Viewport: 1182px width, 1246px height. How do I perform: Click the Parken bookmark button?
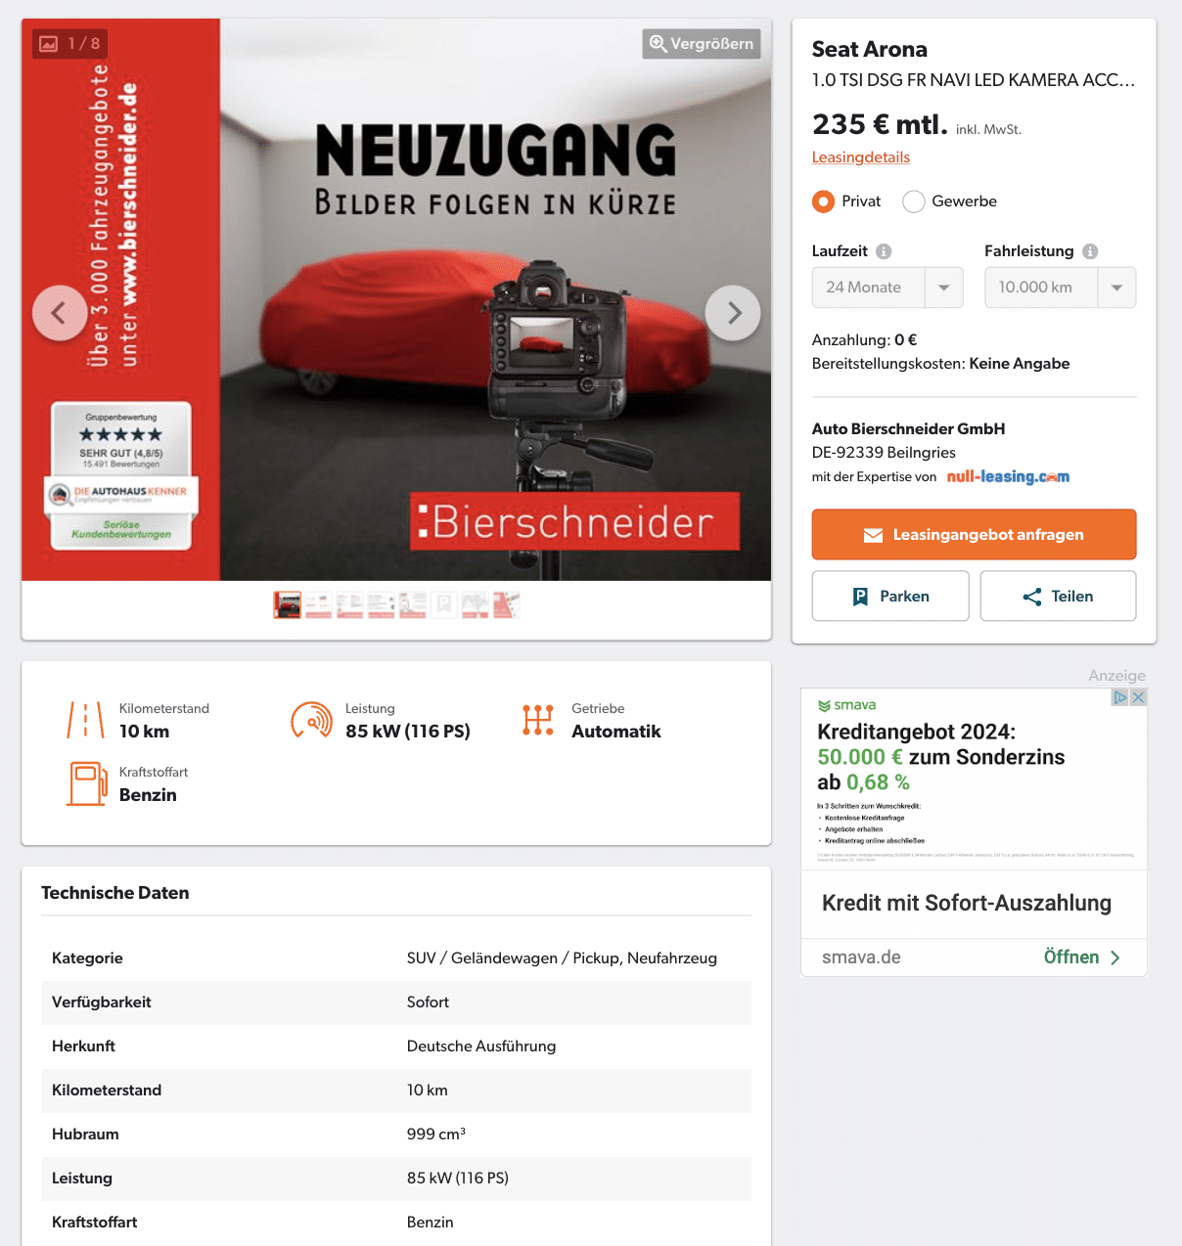pos(890,596)
